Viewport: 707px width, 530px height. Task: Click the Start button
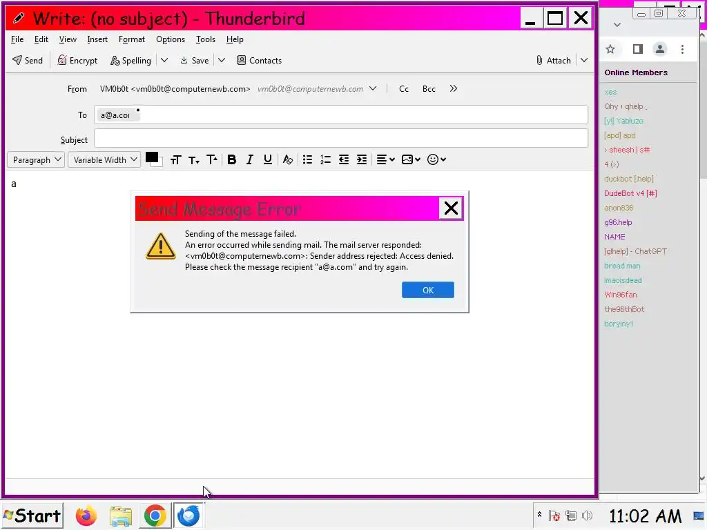pos(32,516)
